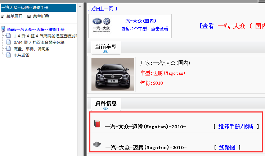Click the 菜单折叠 list icon
The width and height of the screenshot is (265, 156).
[x=29, y=17]
